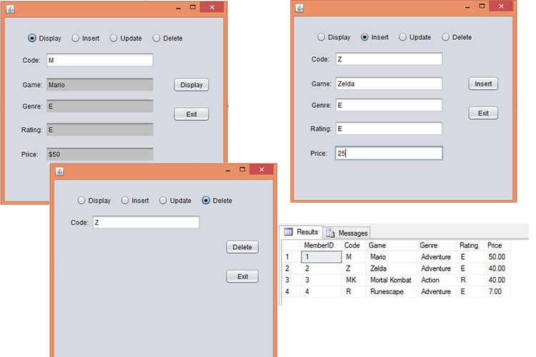Focus the Genre field in the Insert window
This screenshot has height=357, width=536.
(389, 105)
